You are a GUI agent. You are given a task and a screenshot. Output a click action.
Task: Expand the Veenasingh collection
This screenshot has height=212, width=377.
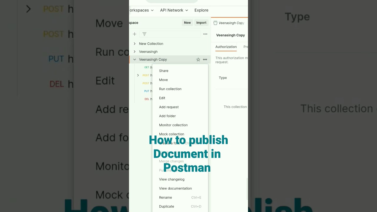click(x=135, y=52)
